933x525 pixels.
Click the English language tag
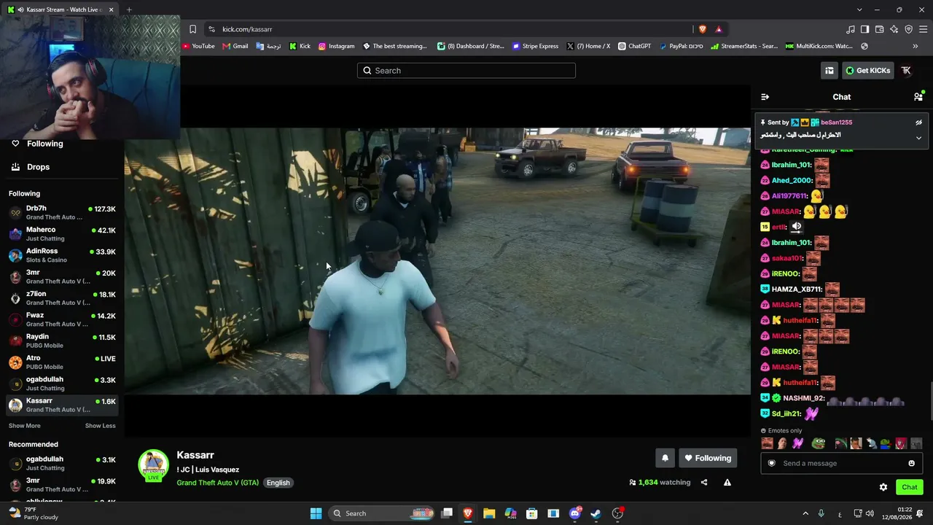click(x=278, y=483)
